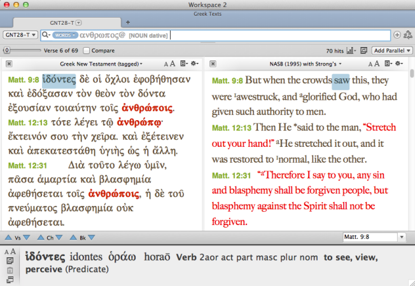Open the Greek New Testament (tagged) module menu
Viewport: 415px width, 286px height.
102,64
